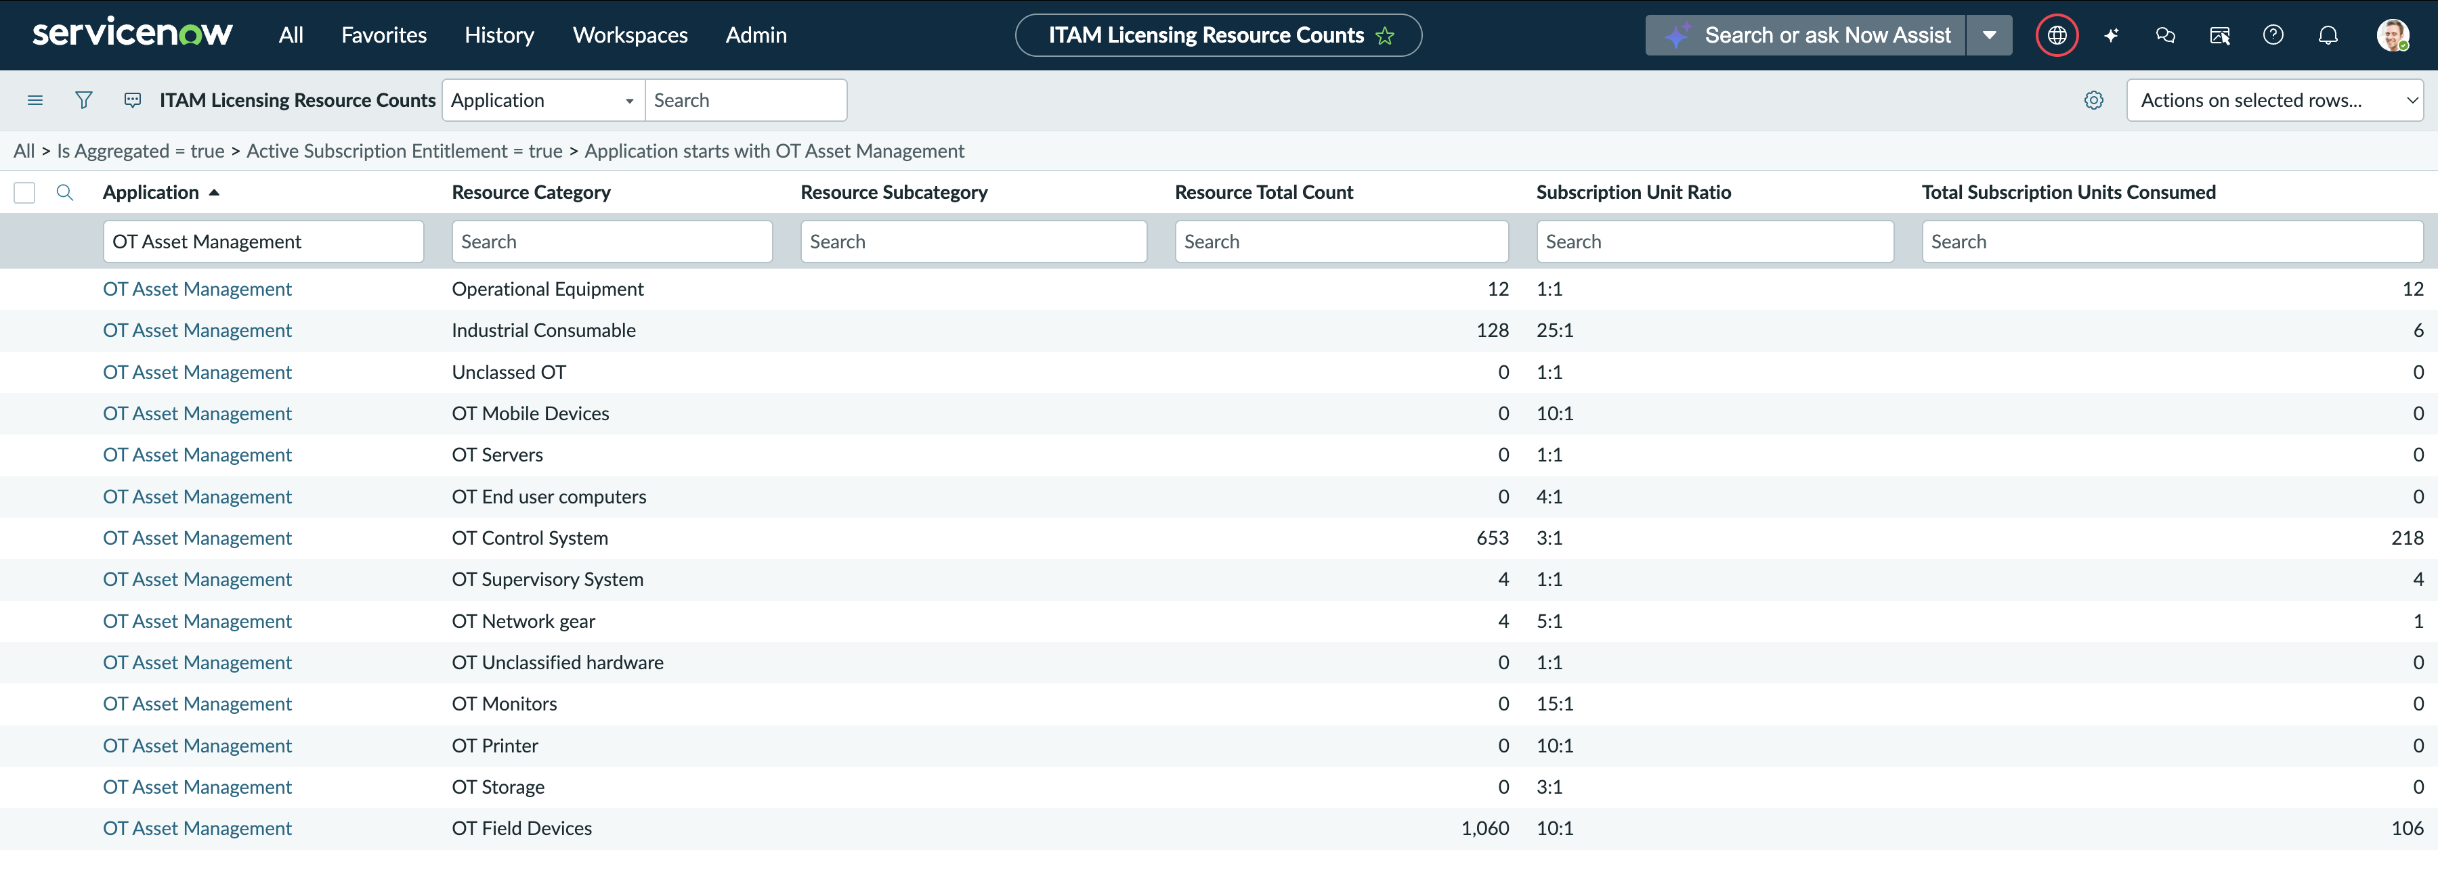
Task: Toggle the filter funnel icon
Action: (83, 100)
